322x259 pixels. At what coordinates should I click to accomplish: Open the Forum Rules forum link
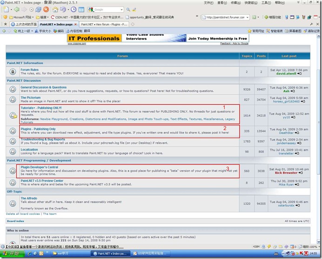pos(29,70)
